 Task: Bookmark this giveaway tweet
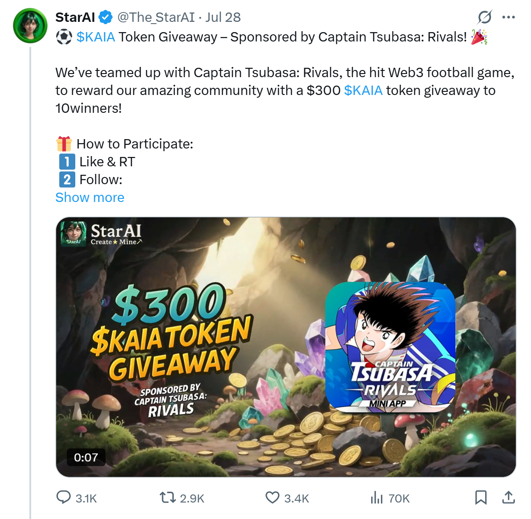point(481,497)
